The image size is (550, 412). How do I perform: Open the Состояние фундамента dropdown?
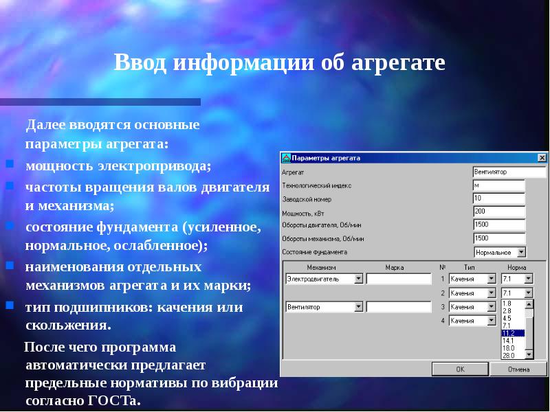521,252
